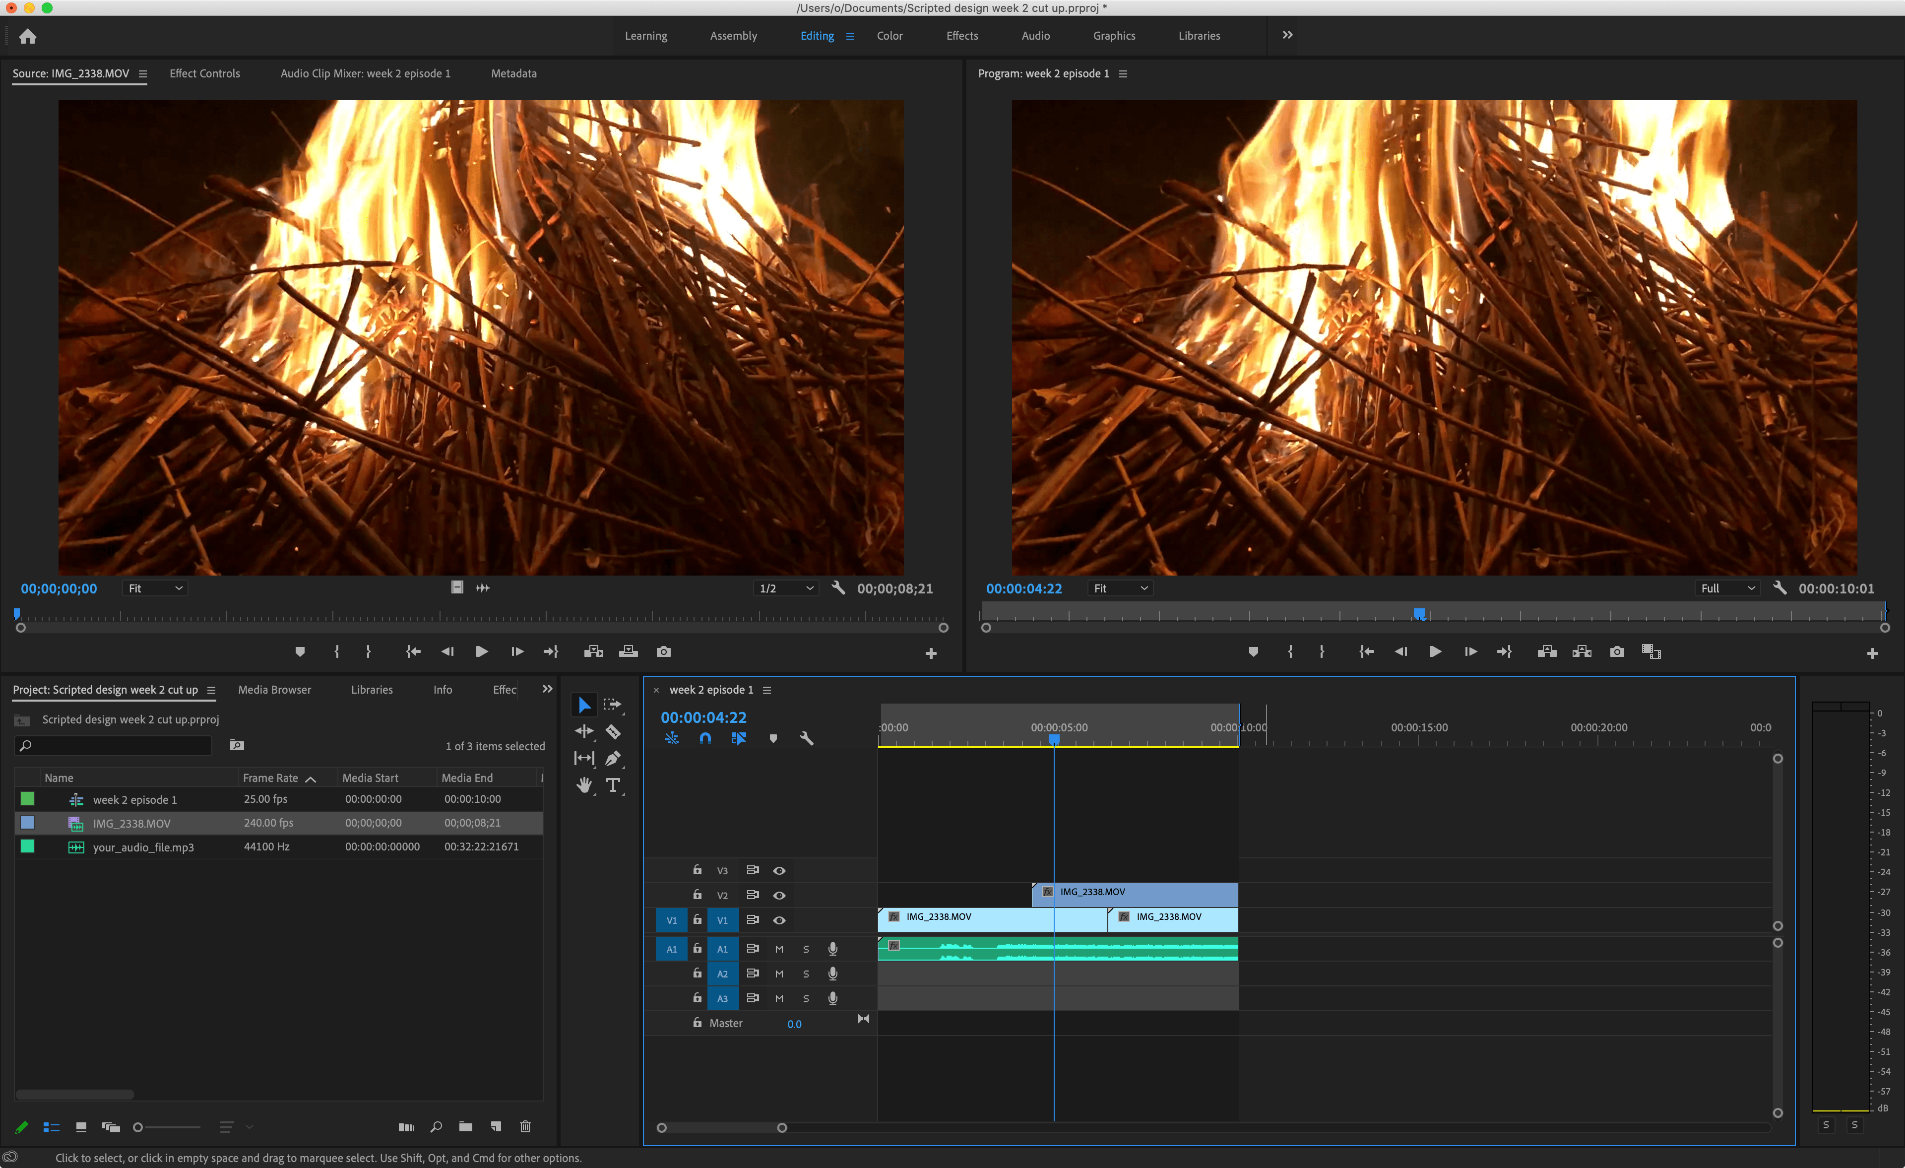Image resolution: width=1905 pixels, height=1168 pixels.
Task: Open the Effect Controls tab
Action: tap(205, 73)
